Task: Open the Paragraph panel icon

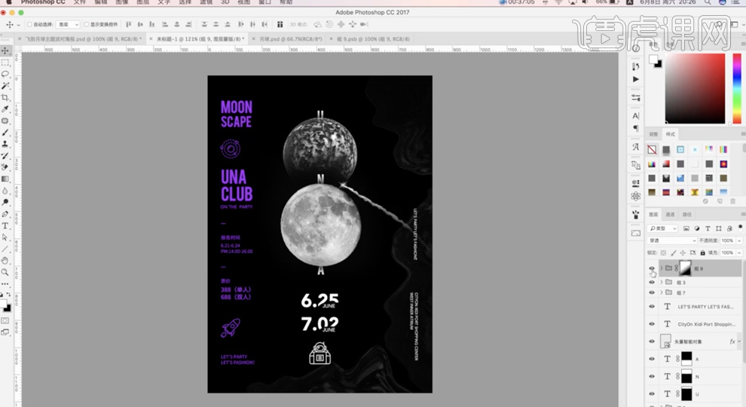Action: click(x=636, y=129)
